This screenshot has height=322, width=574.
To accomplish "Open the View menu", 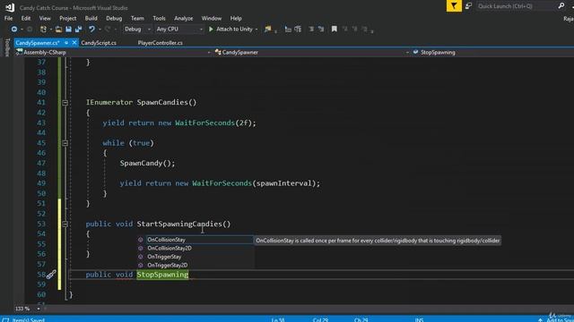I will [x=45, y=18].
